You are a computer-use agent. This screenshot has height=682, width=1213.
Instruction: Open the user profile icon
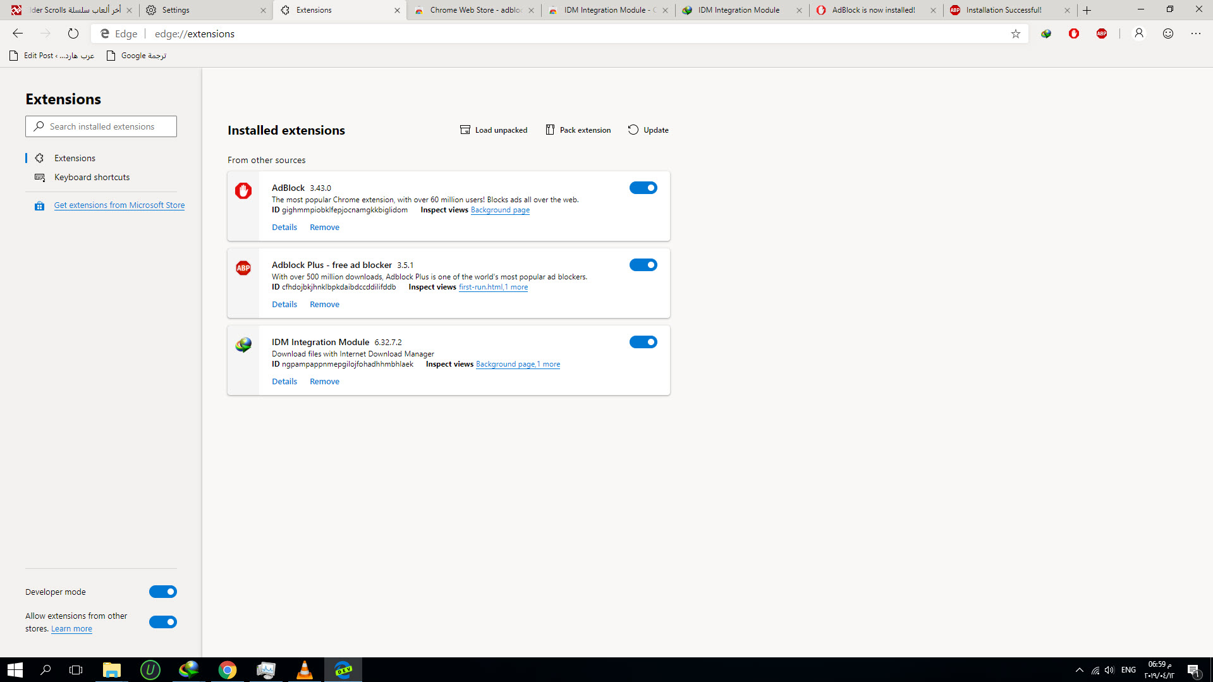coord(1139,33)
